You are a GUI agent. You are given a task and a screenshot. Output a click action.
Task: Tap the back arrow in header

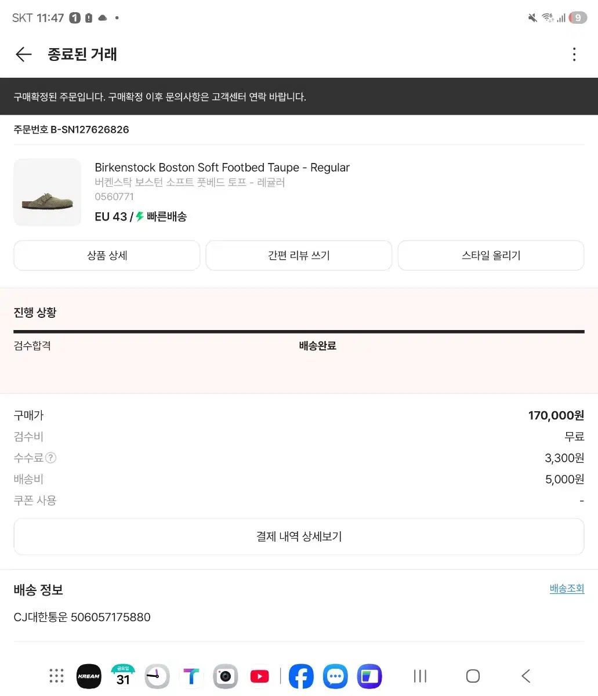tap(23, 55)
